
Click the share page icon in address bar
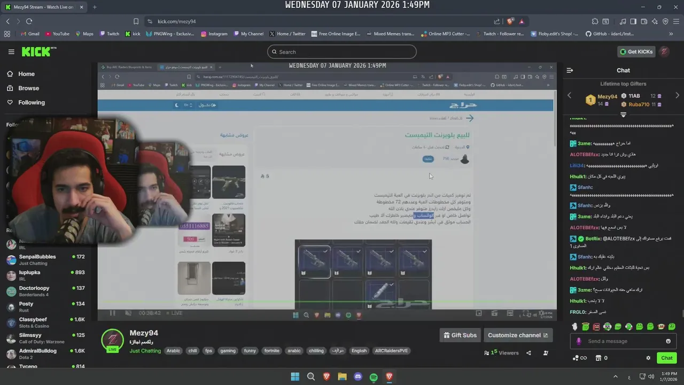(497, 21)
